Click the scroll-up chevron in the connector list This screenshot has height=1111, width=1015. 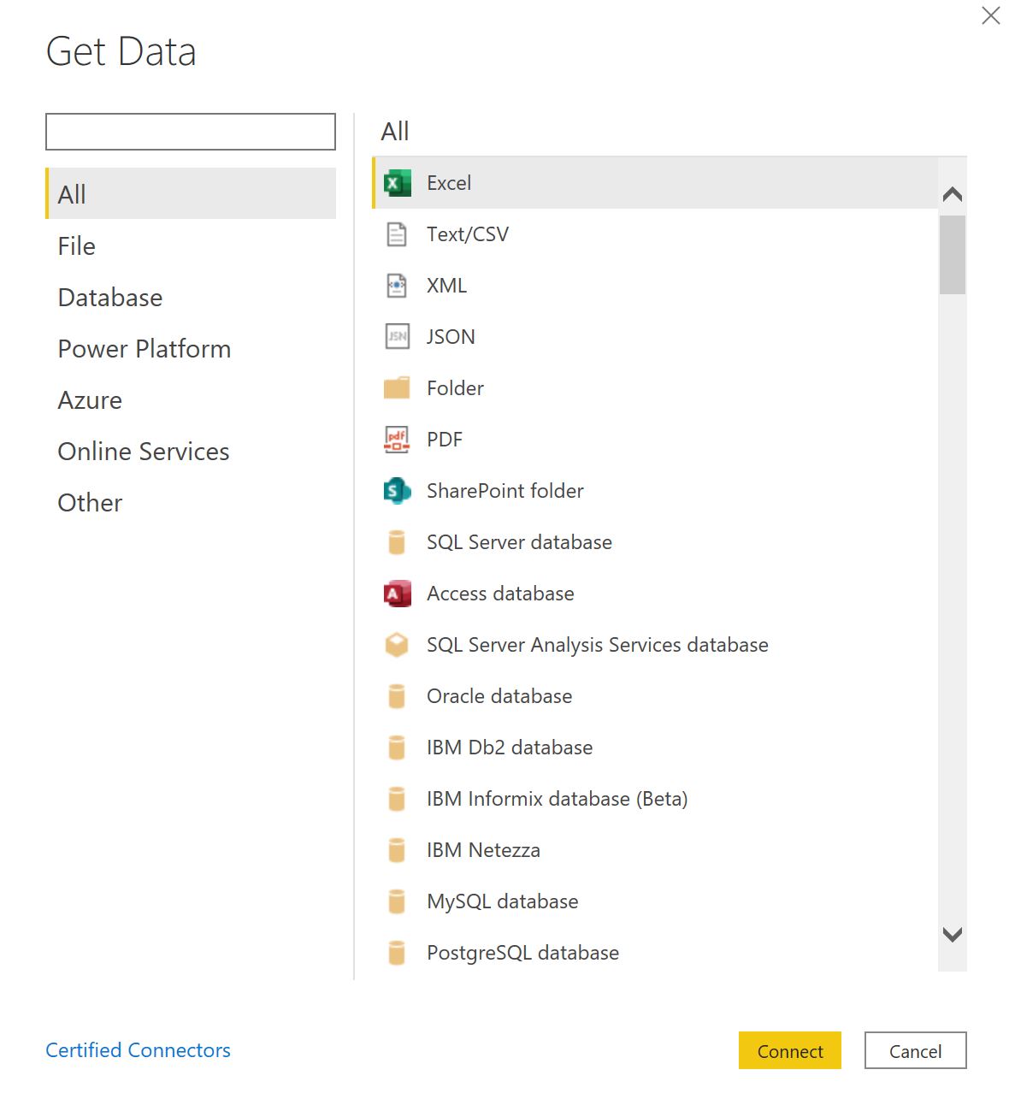point(952,194)
